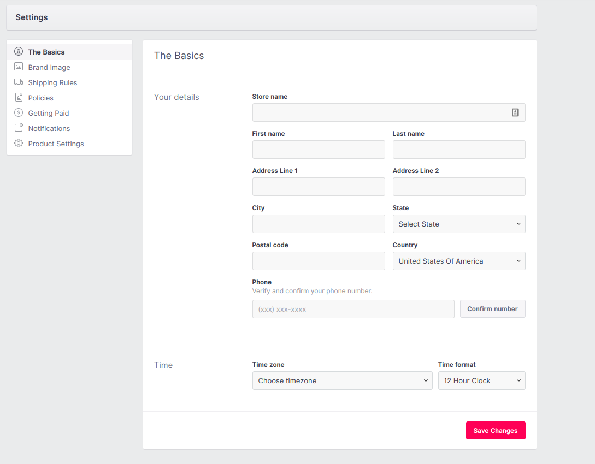Change the 12 Hour Clock time format

(481, 380)
